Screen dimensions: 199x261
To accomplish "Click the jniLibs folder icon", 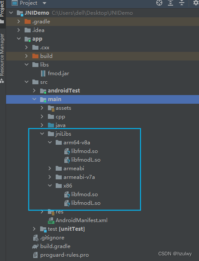I will pos(51,134).
